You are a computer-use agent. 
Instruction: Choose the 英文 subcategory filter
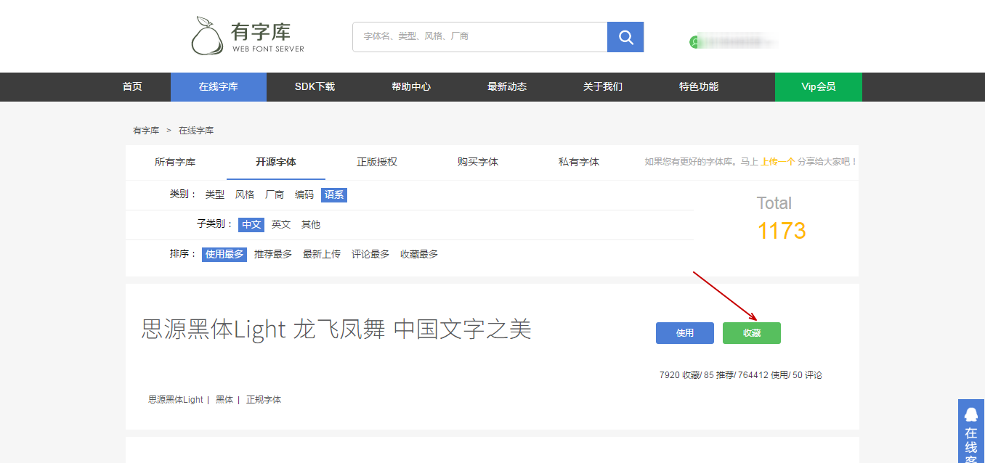coord(281,224)
